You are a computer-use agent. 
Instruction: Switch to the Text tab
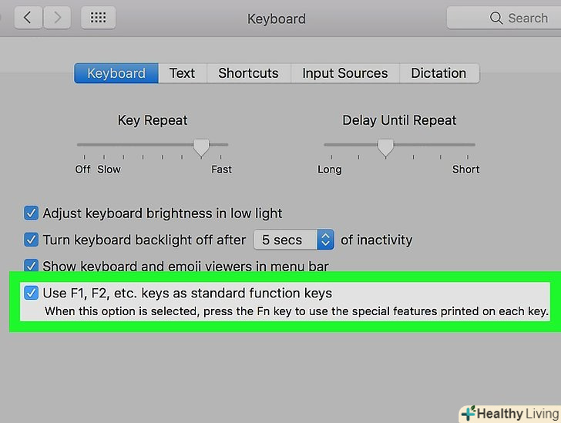(x=182, y=73)
